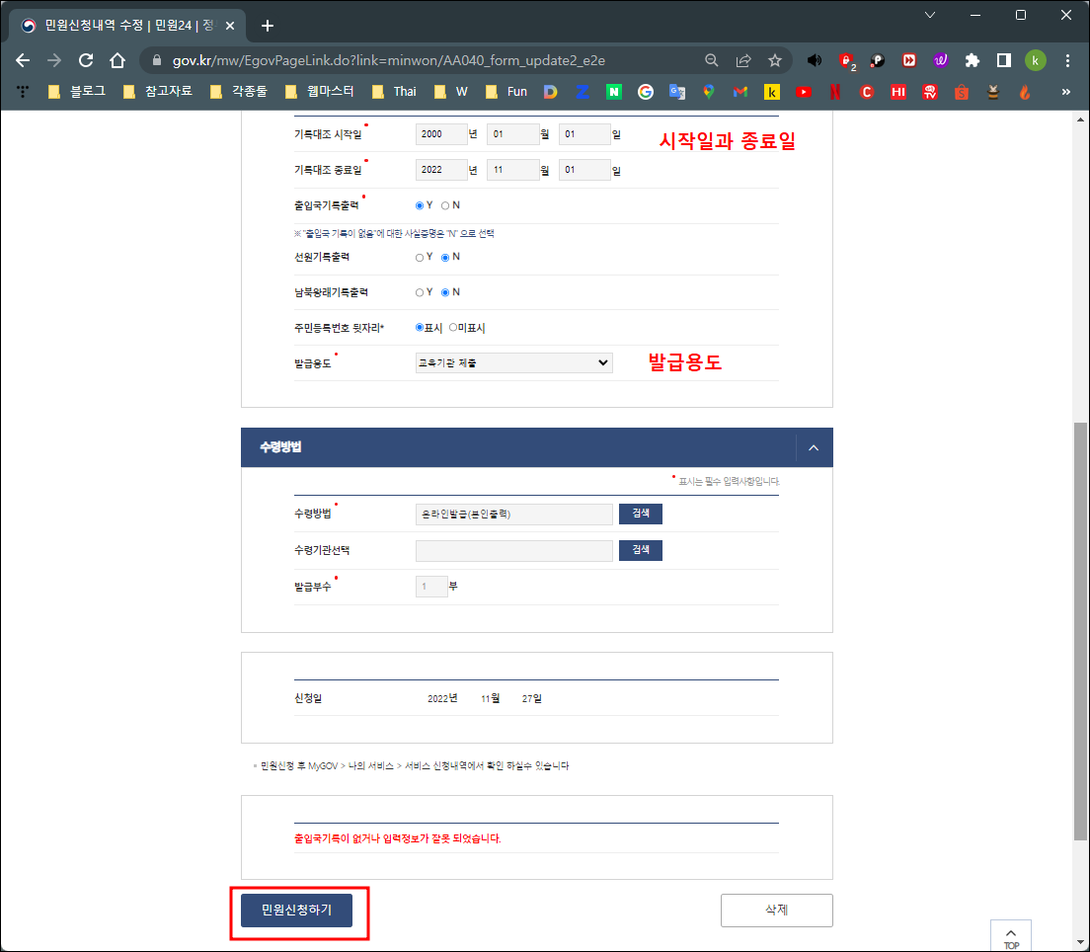Viewport: 1090px width, 952px height.
Task: Click the 기록대조 종료일 month field
Action: point(513,170)
